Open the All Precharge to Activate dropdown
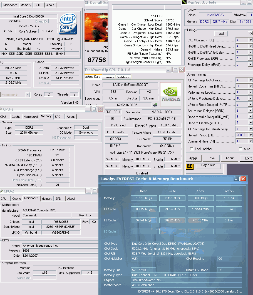Viewport: 253px width, 295px height. click(250, 80)
